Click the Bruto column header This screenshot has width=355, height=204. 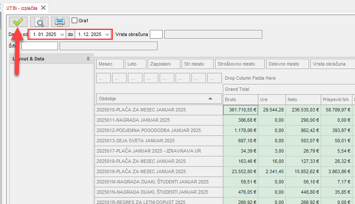click(240, 99)
